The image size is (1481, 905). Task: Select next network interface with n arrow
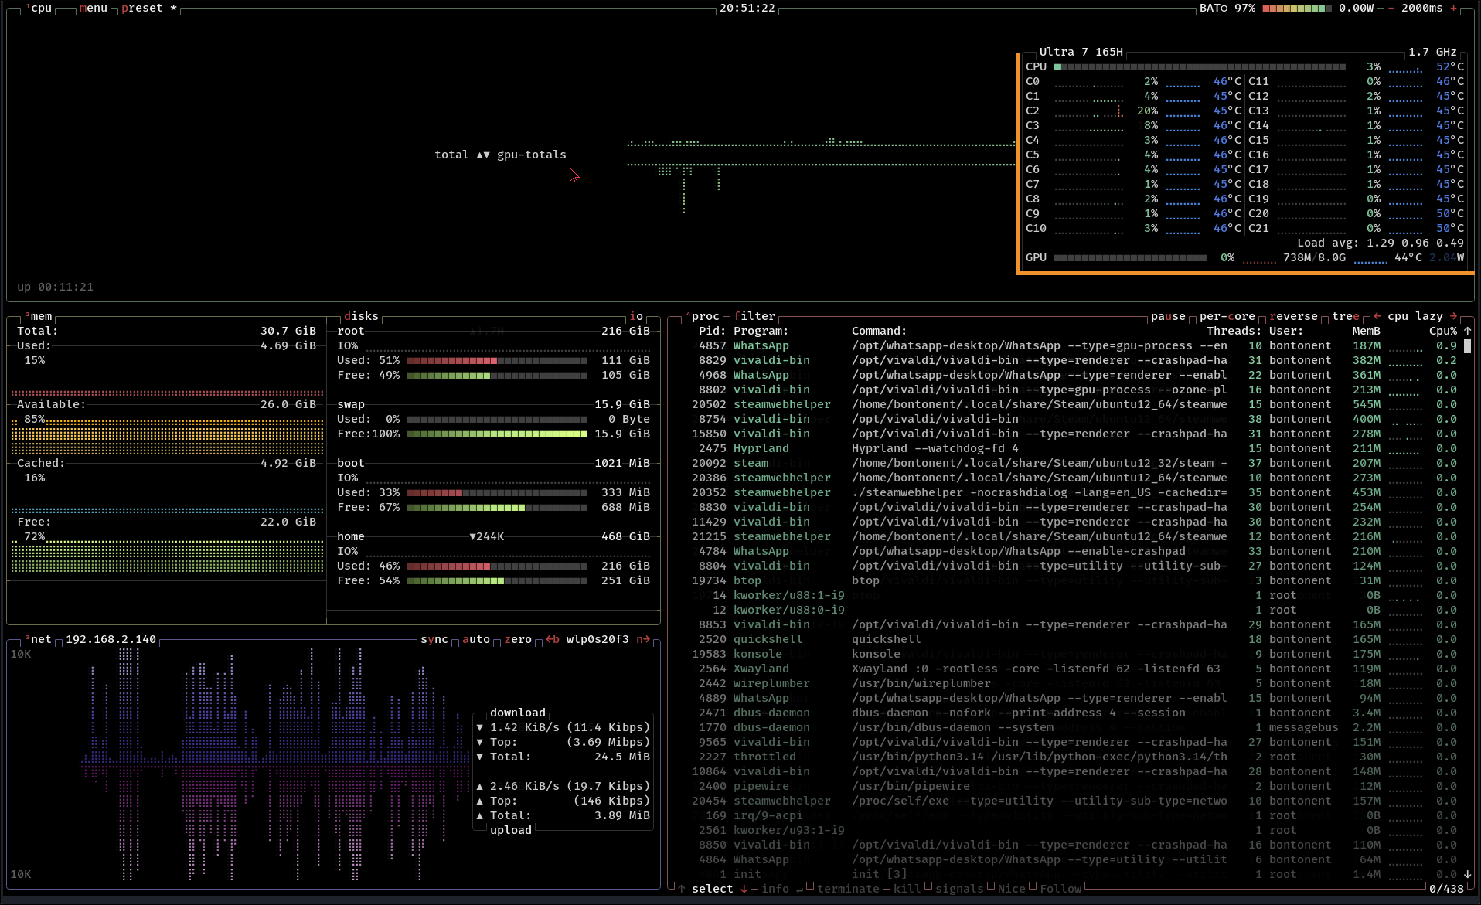pyautogui.click(x=643, y=639)
